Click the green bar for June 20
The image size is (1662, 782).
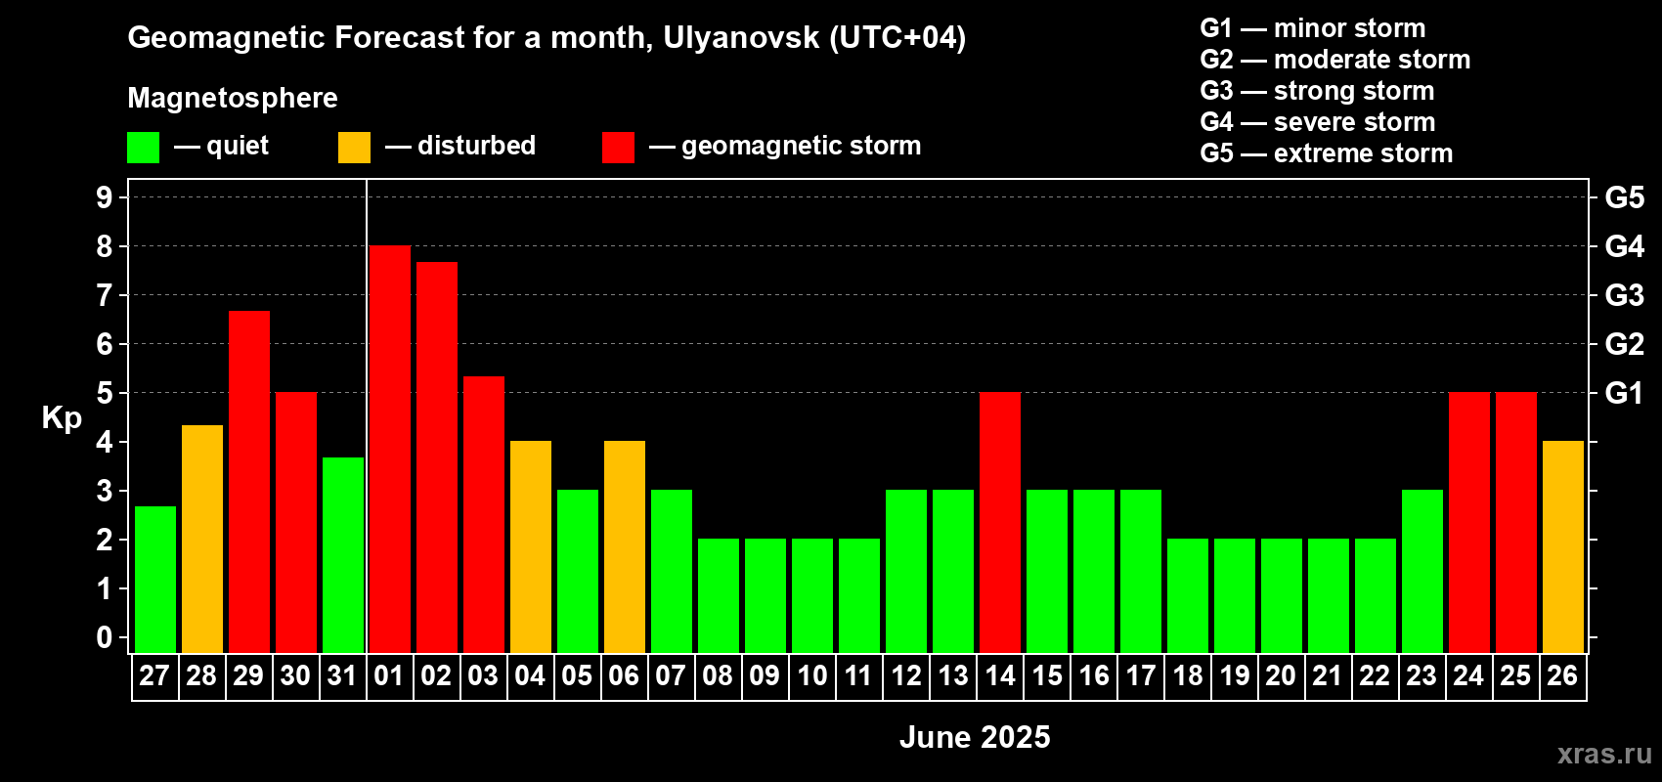[x=1282, y=596]
